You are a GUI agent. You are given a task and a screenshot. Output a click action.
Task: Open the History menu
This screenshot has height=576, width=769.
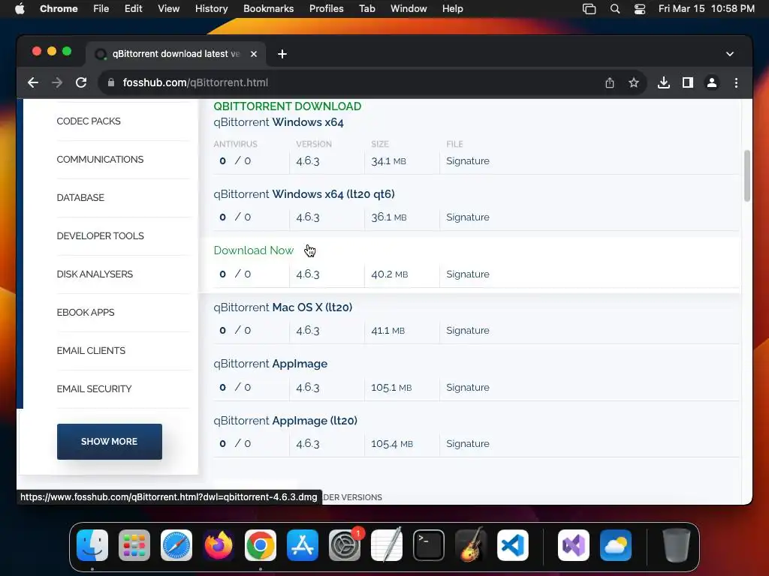point(211,9)
